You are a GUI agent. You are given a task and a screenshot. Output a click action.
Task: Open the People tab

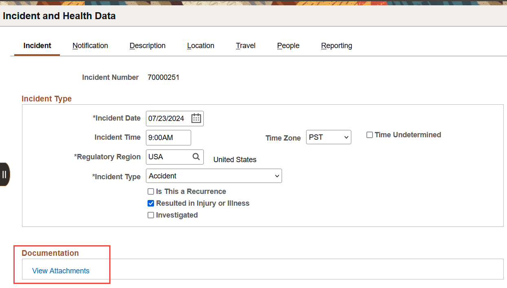[288, 46]
